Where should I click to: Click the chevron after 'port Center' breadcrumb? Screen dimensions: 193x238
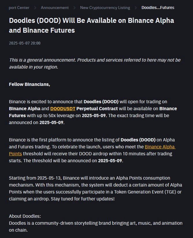coord(35,8)
